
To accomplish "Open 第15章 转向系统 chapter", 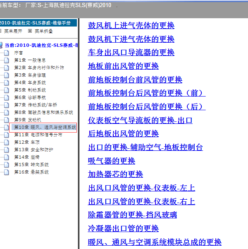I will pos(31,164).
